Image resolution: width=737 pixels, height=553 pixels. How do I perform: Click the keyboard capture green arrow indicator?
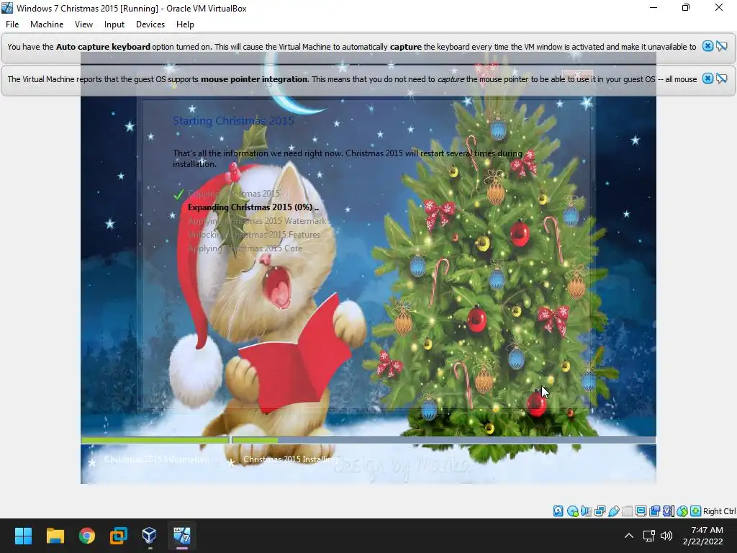[696, 511]
